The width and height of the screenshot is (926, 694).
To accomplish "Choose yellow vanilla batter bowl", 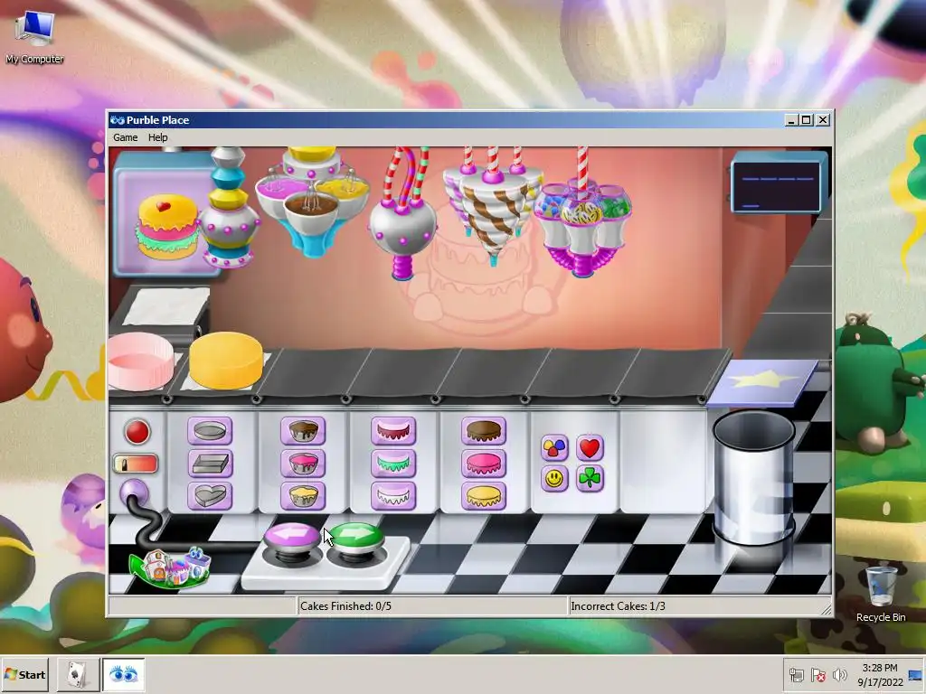I will click(x=303, y=496).
